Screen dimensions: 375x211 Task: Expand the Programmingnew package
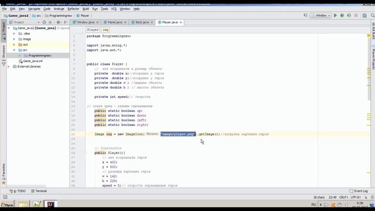[19, 56]
